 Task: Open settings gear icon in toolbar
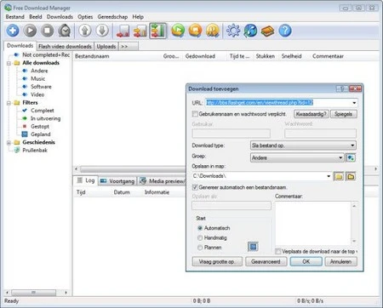pyautogui.click(x=233, y=31)
